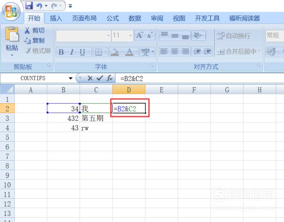Open text orientation button
The image size is (284, 222).
tap(199, 36)
